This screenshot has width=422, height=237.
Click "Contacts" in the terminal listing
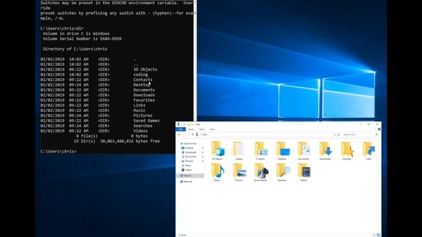point(143,80)
